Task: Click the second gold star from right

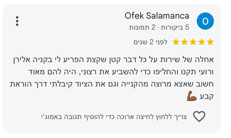Action: [202, 42]
